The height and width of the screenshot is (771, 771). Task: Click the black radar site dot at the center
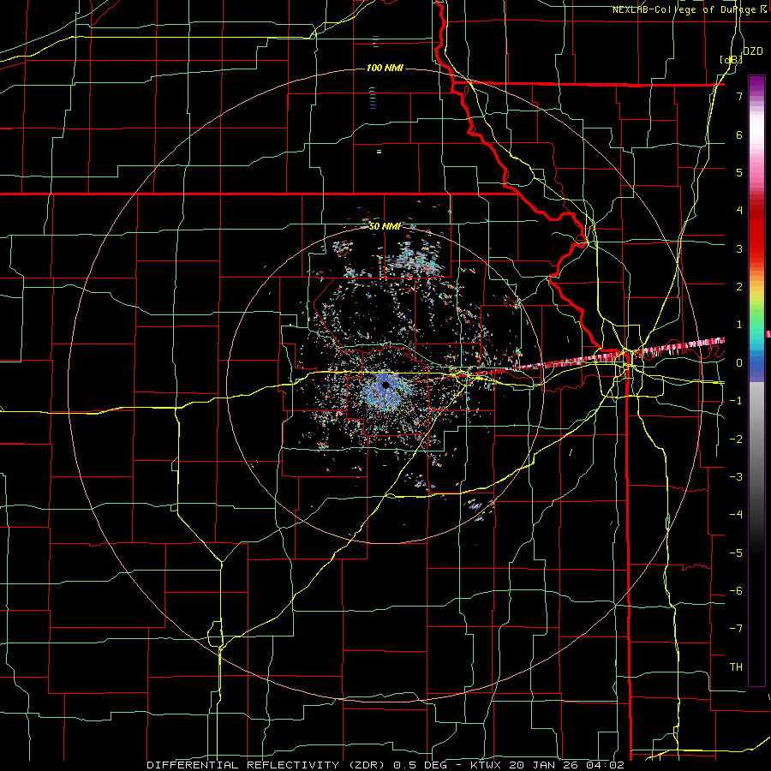click(386, 385)
